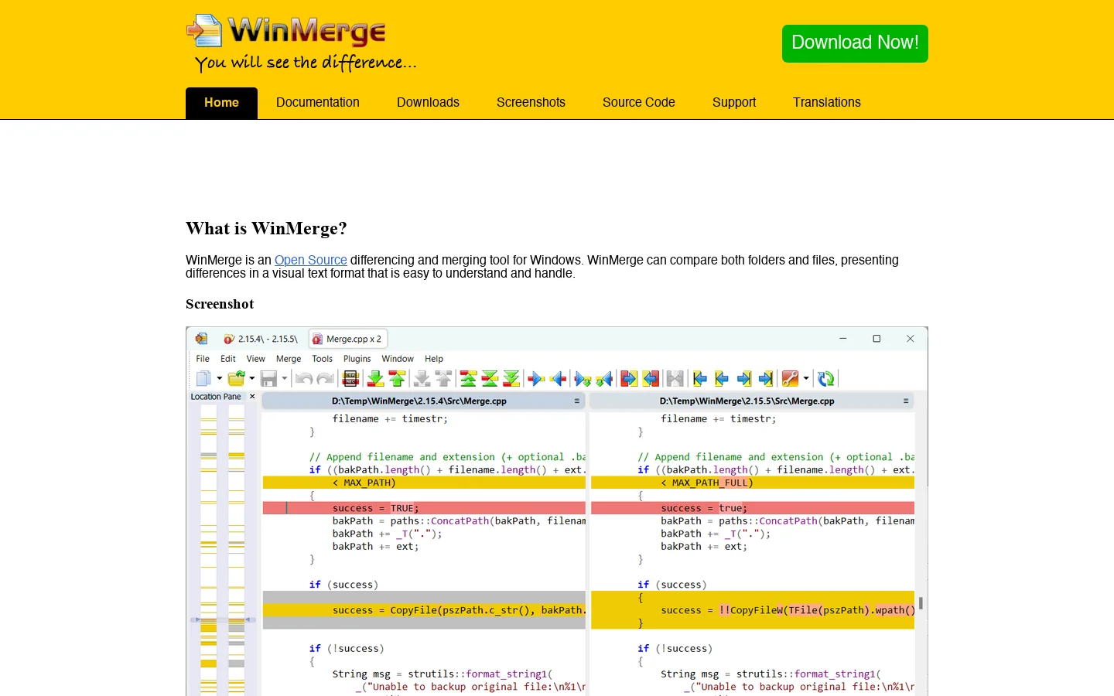Switch to the Screenshots navigation tab

531,103
